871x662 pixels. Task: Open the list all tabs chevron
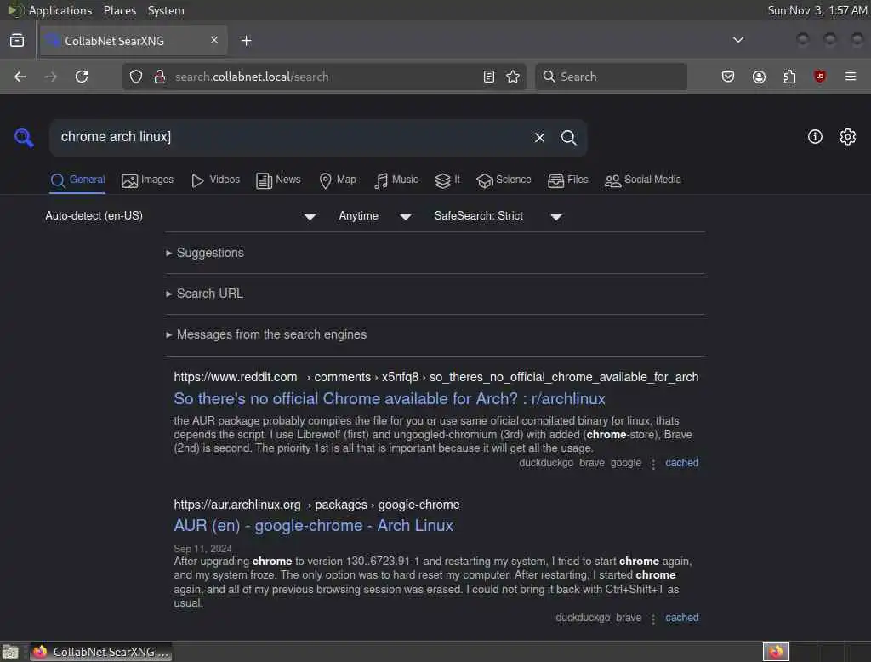point(738,40)
